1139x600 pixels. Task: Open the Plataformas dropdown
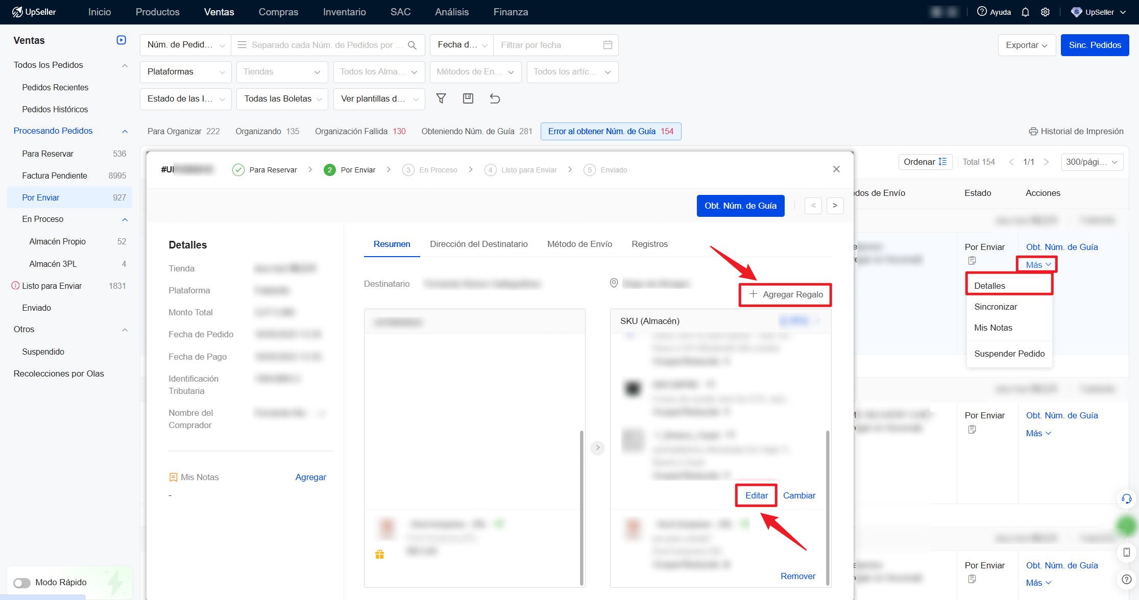tap(185, 72)
